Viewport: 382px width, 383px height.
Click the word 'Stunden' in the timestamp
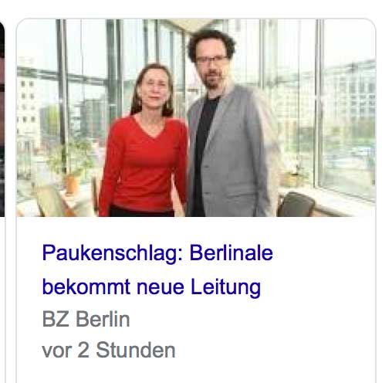pos(136,350)
